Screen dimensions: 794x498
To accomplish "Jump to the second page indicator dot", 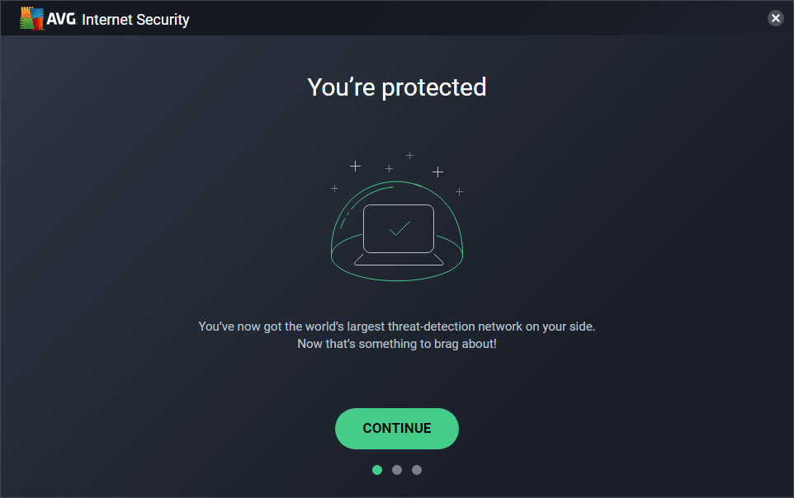I will [x=397, y=470].
